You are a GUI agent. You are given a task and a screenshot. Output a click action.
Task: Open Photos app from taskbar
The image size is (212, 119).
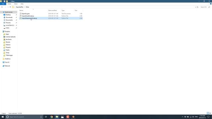coord(62,117)
